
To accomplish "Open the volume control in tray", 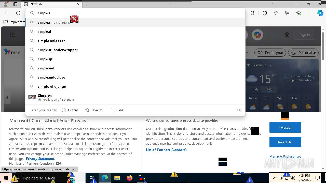I will pyautogui.click(x=293, y=178).
